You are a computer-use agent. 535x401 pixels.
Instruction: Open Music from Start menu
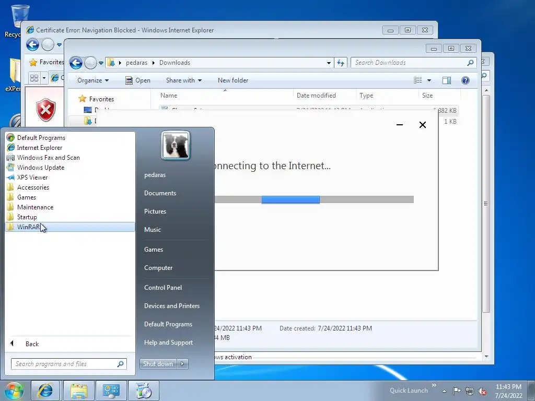pyautogui.click(x=152, y=230)
